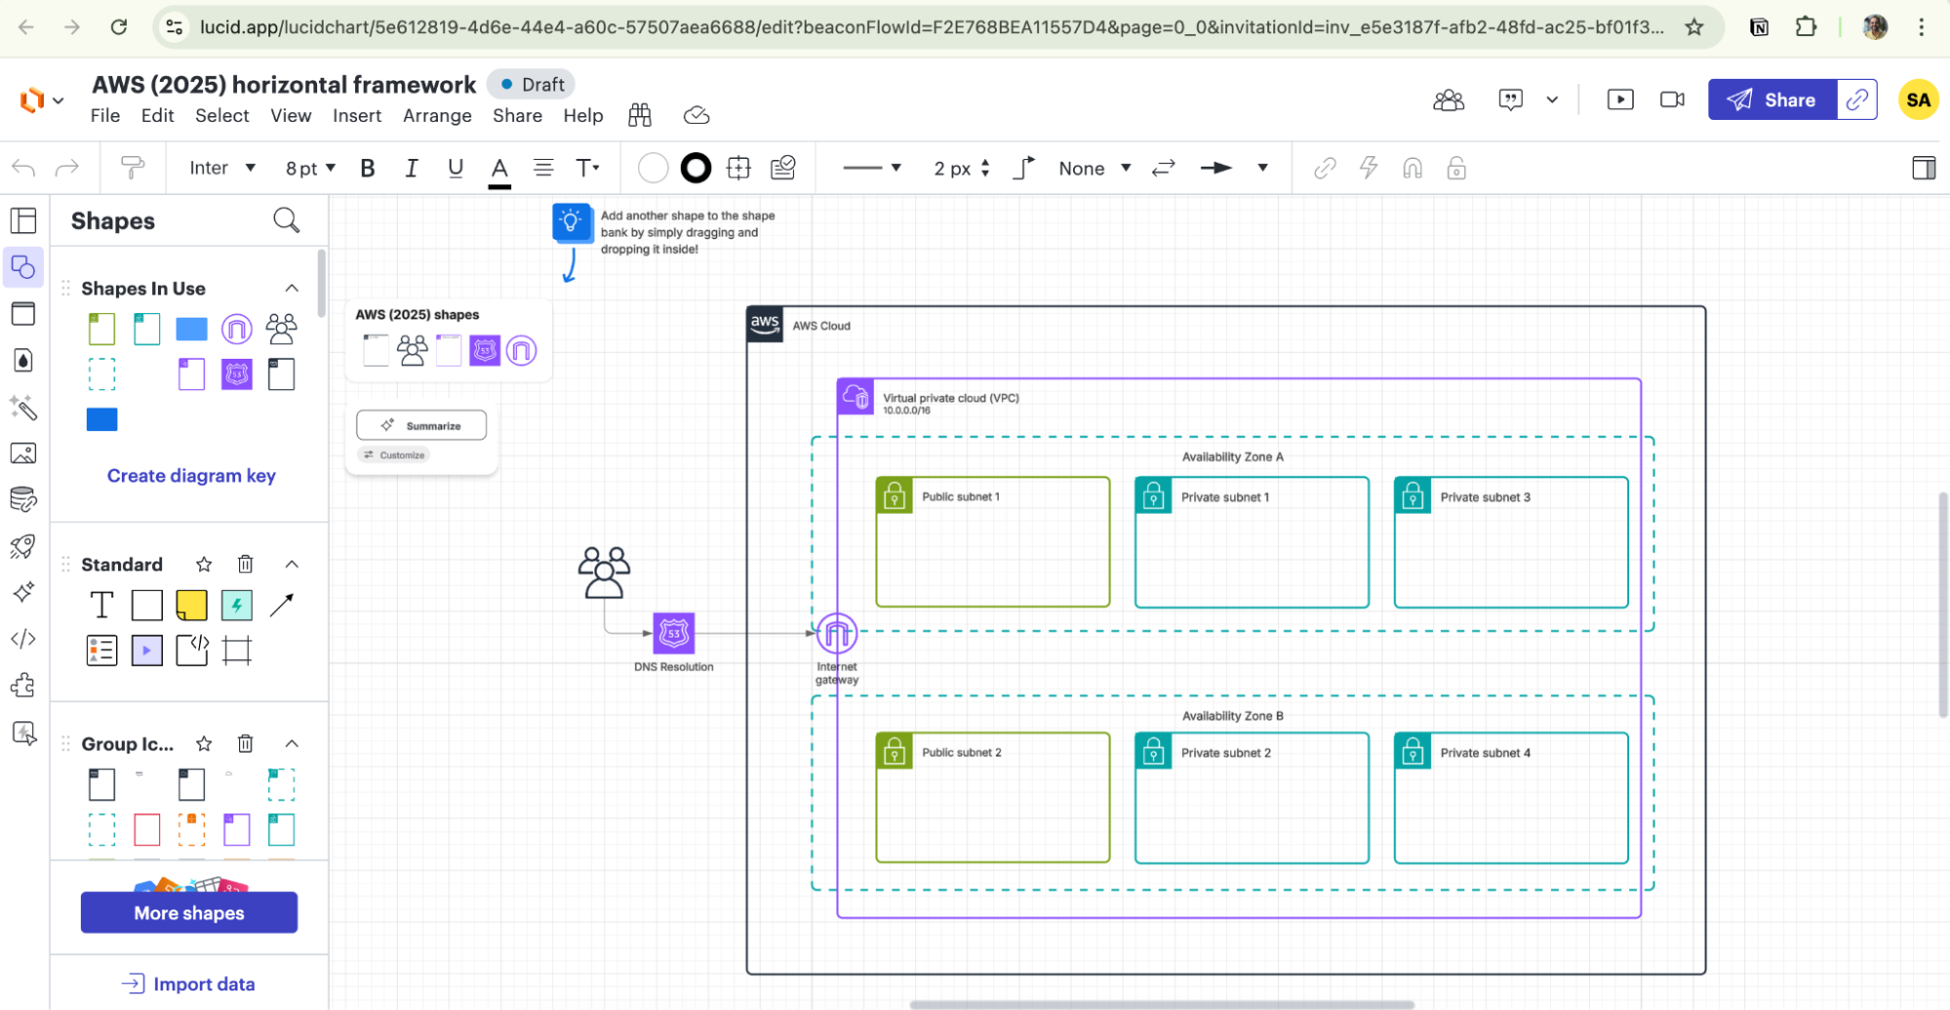The image size is (1950, 1010).
Task: Pick the white fill color swatch
Action: pos(653,169)
